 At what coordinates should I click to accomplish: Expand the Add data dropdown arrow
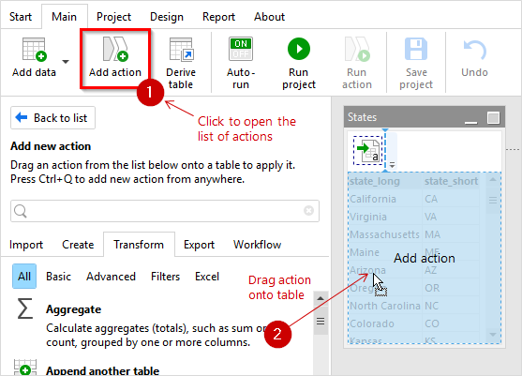tap(66, 62)
